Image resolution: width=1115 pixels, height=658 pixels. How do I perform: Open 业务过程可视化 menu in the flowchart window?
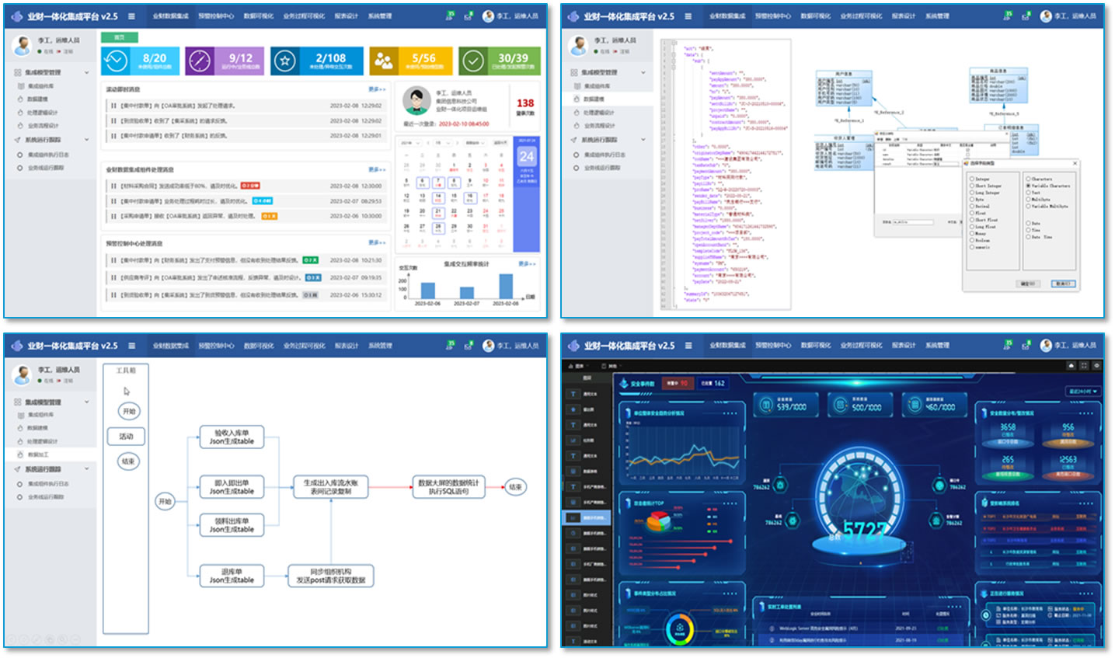click(x=305, y=346)
